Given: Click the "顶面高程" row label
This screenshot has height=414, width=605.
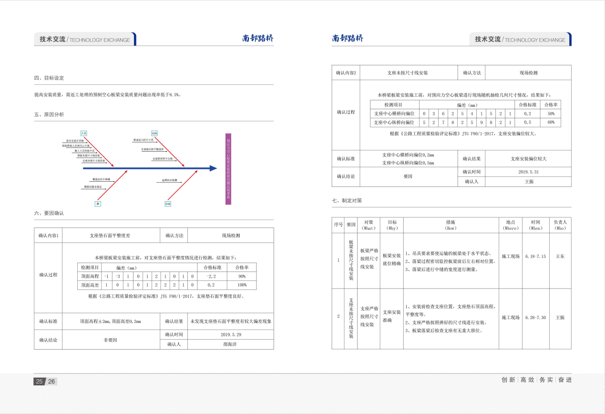Looking at the screenshot, I should (90, 276).
